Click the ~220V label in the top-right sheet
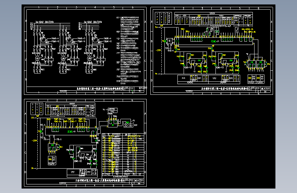This screenshot has height=193, width=297. pos(158,50)
